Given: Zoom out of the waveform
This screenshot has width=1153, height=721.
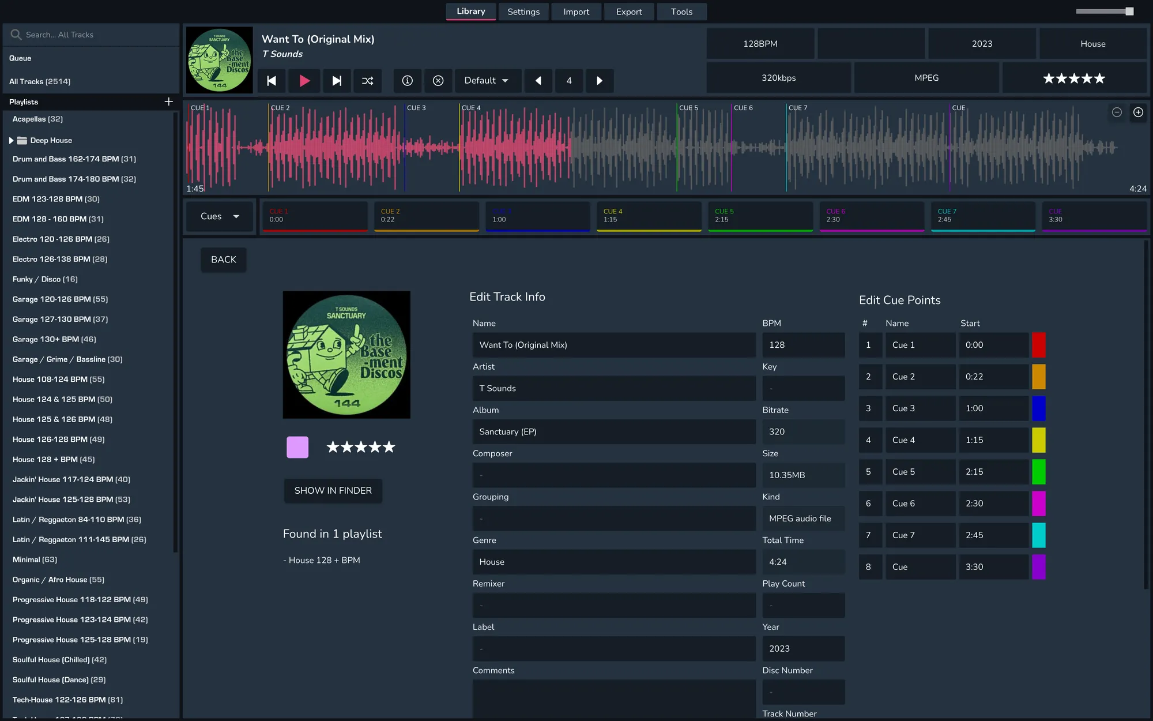Looking at the screenshot, I should tap(1117, 112).
